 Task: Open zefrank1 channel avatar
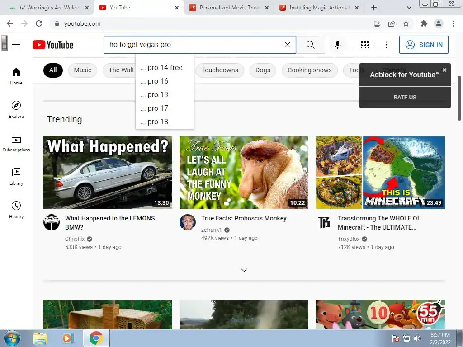point(188,222)
